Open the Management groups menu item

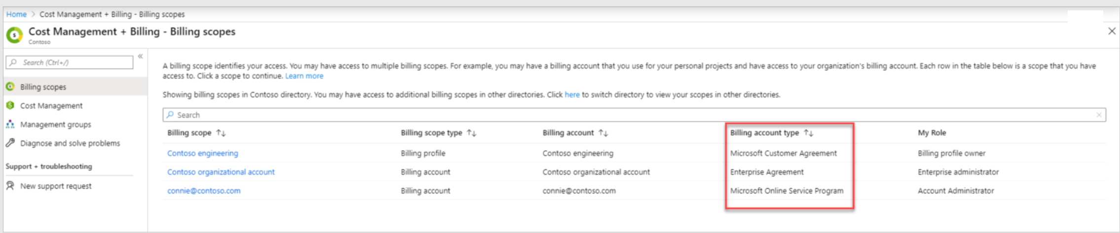point(56,124)
